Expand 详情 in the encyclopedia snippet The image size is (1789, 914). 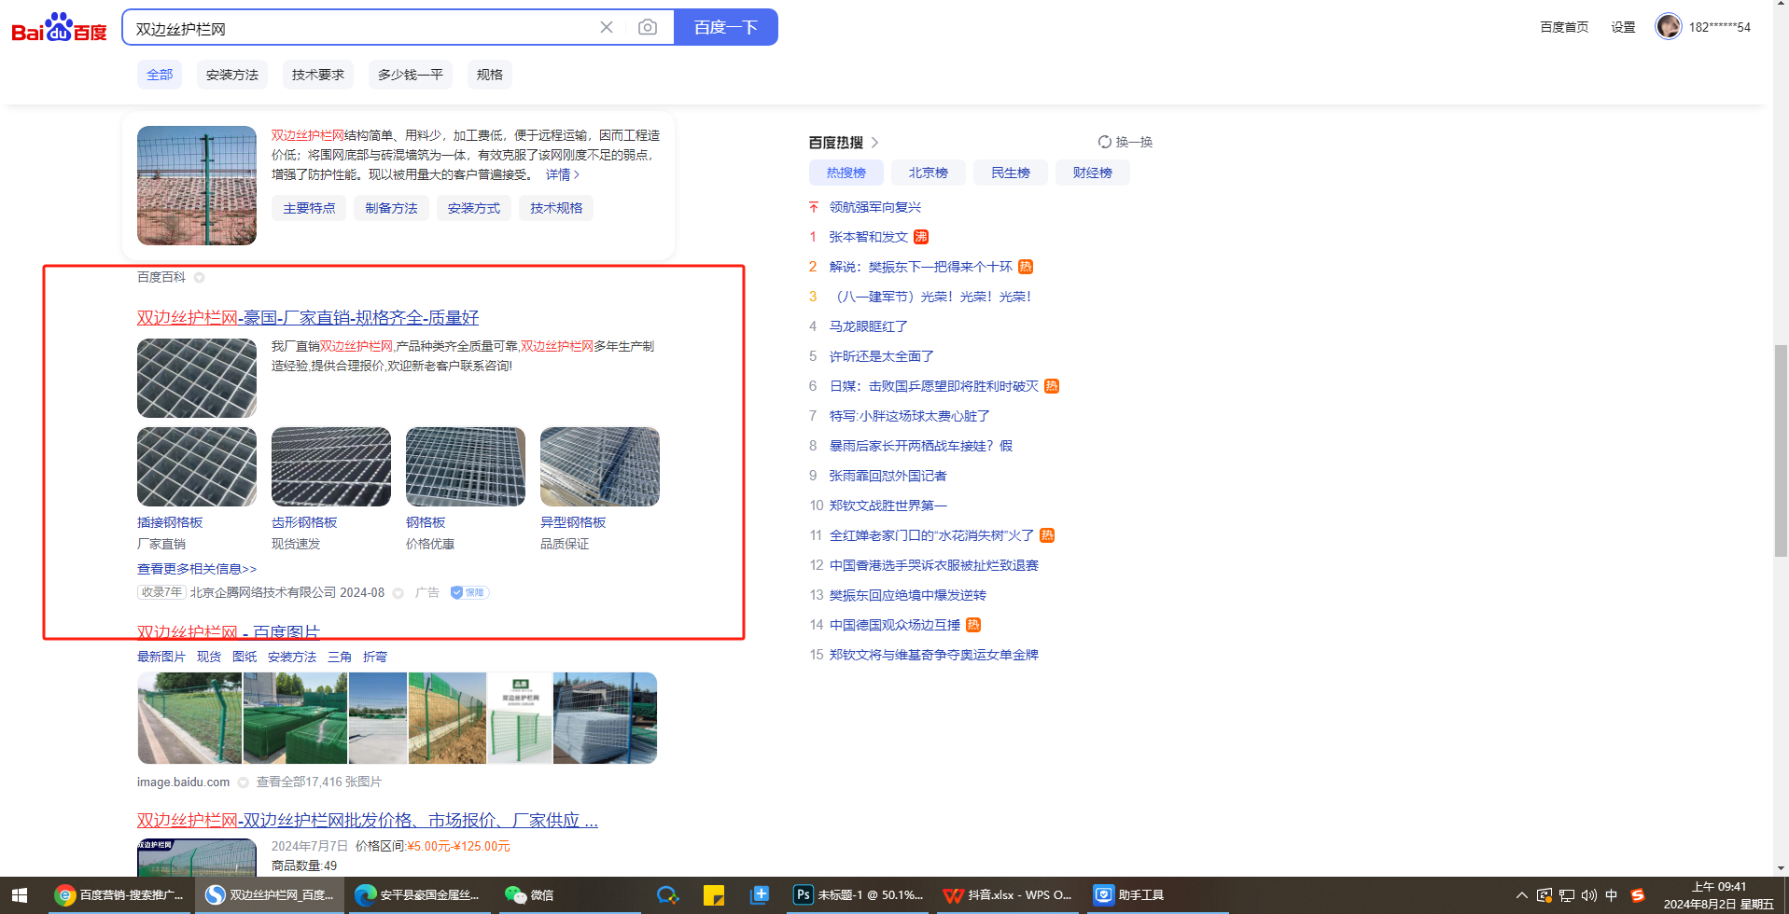[x=562, y=174]
